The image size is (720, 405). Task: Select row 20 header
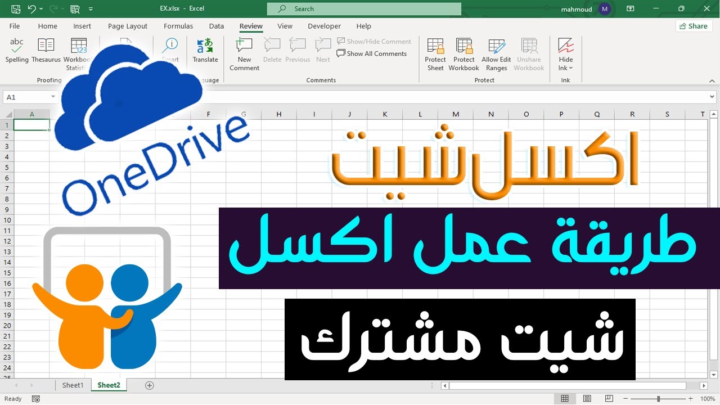tap(7, 325)
